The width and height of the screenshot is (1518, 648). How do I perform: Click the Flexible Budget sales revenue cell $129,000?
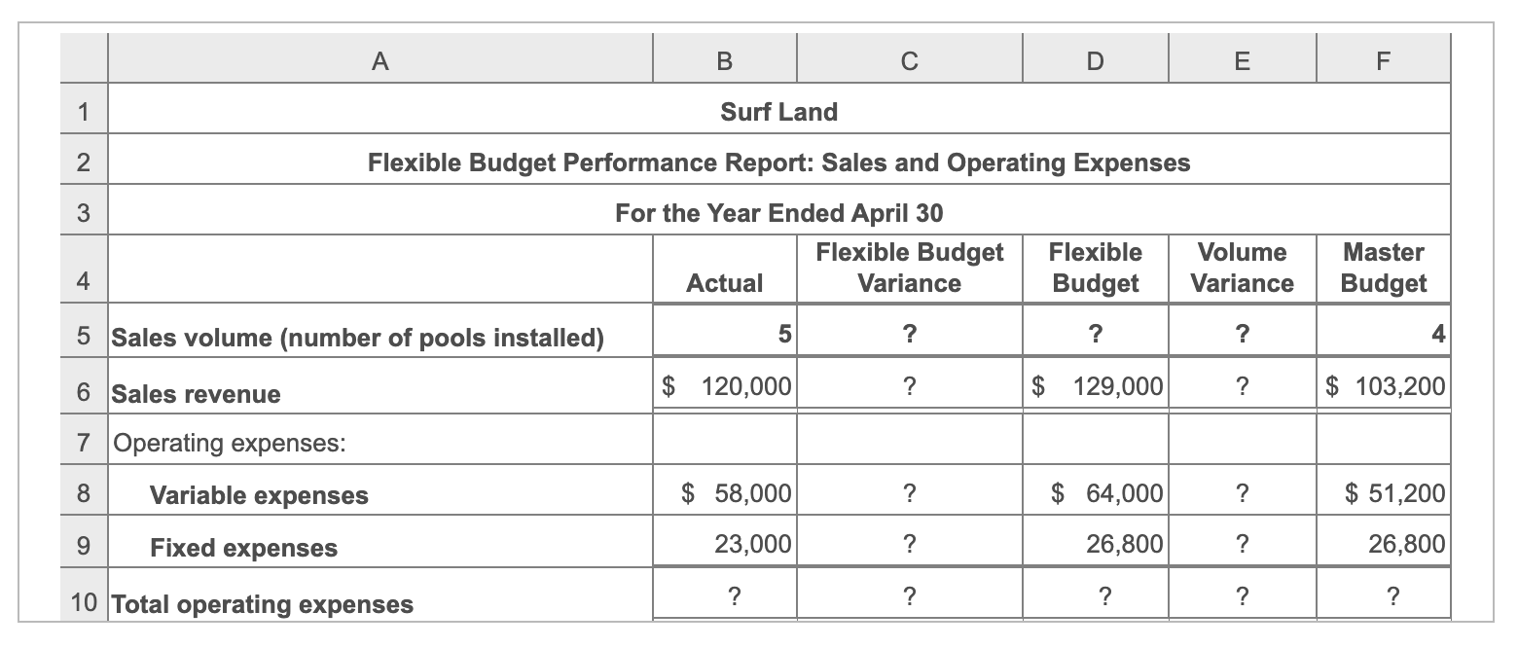click(x=1095, y=386)
